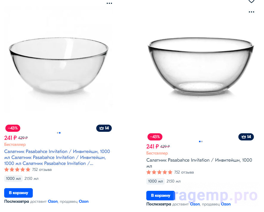Click the seller Ozon link on right card

pyautogui.click(x=226, y=204)
